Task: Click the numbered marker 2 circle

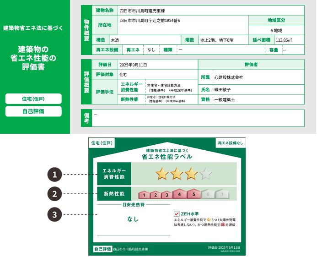Action: click(x=54, y=194)
